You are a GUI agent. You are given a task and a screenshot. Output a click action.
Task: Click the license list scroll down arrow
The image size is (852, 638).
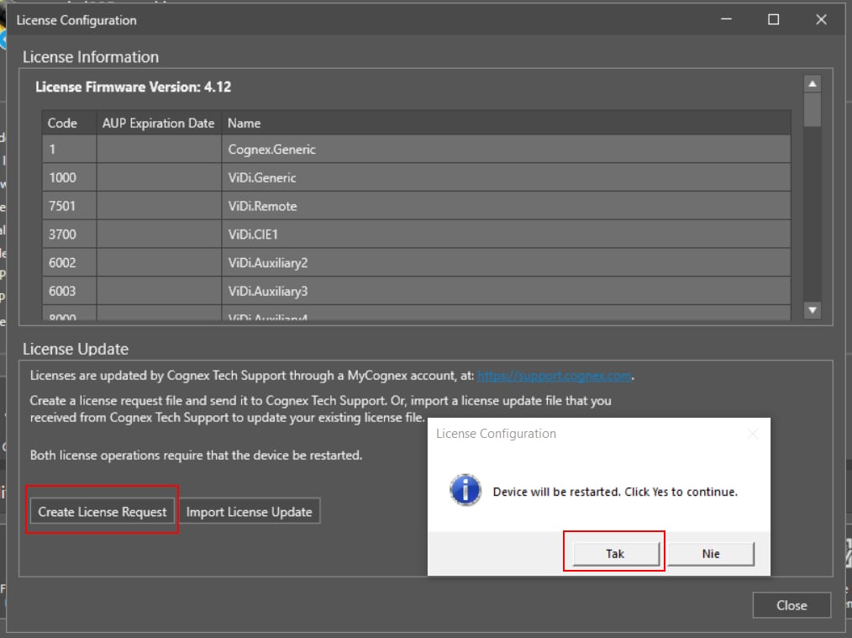pos(812,310)
